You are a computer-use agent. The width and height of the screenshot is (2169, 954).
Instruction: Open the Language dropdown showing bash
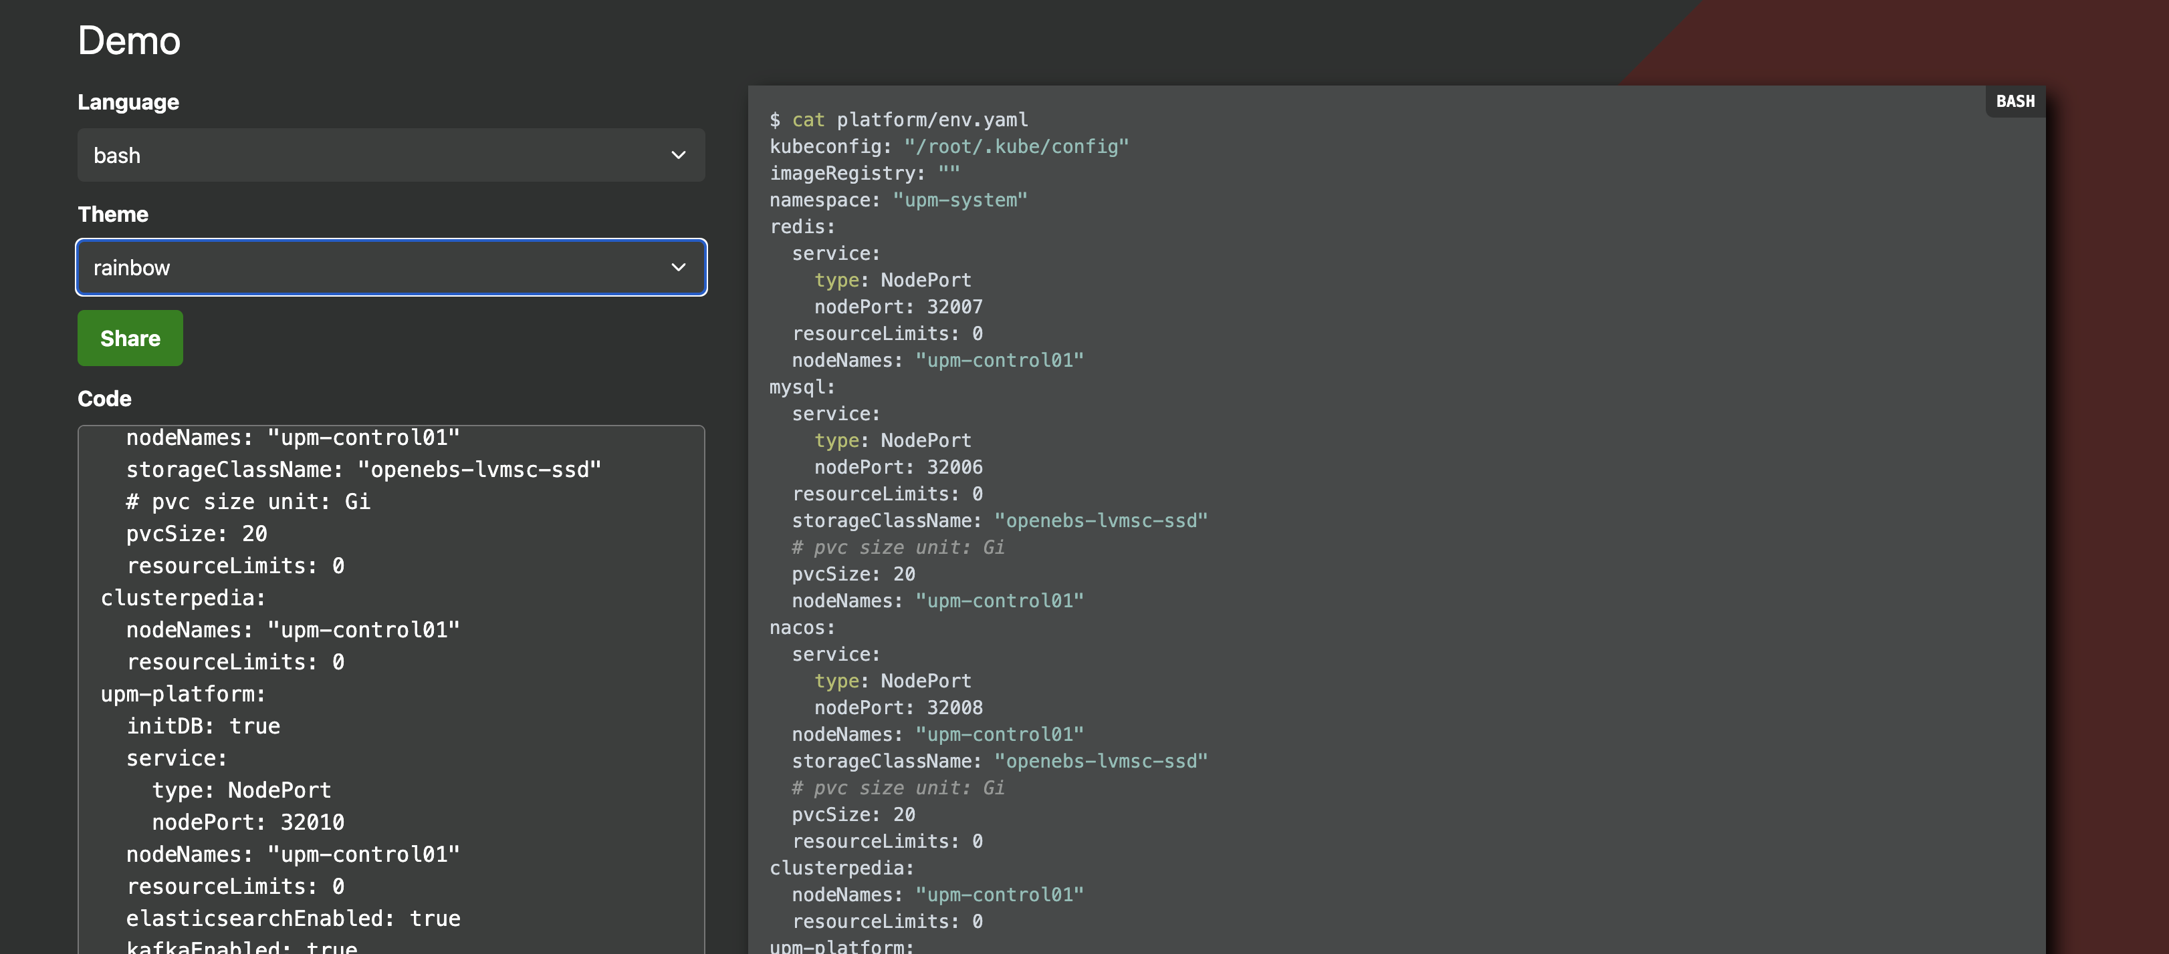point(390,155)
